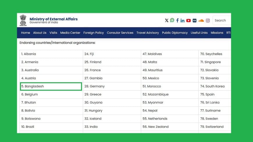Click the LinkedIn icon

pyautogui.click(x=183, y=21)
